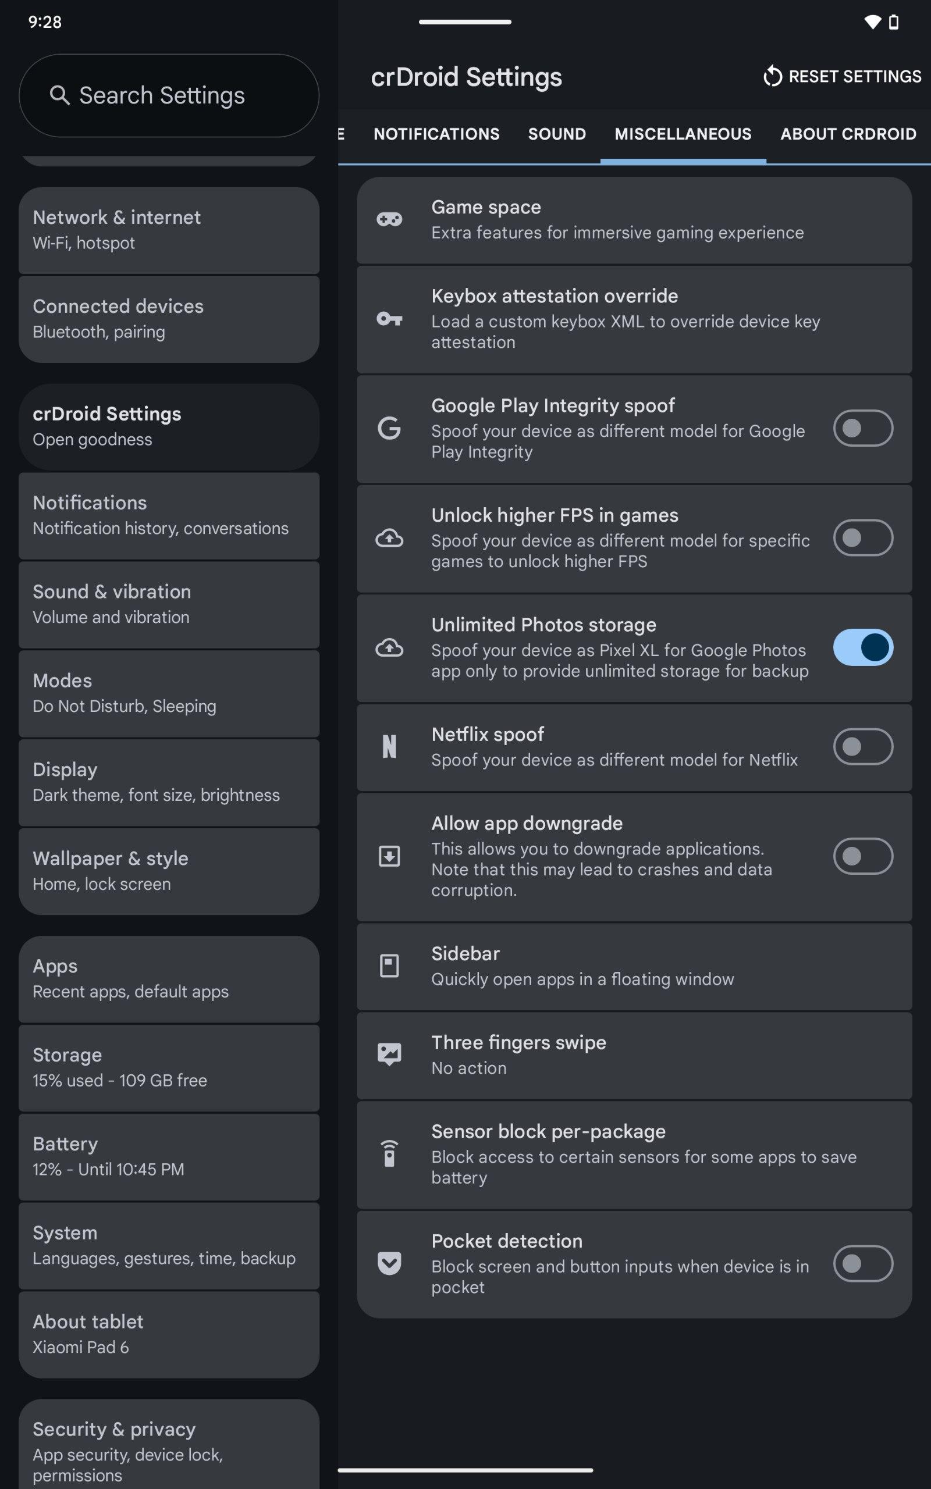This screenshot has width=931, height=1489.
Task: Open the About crDroid tab
Action: click(848, 134)
